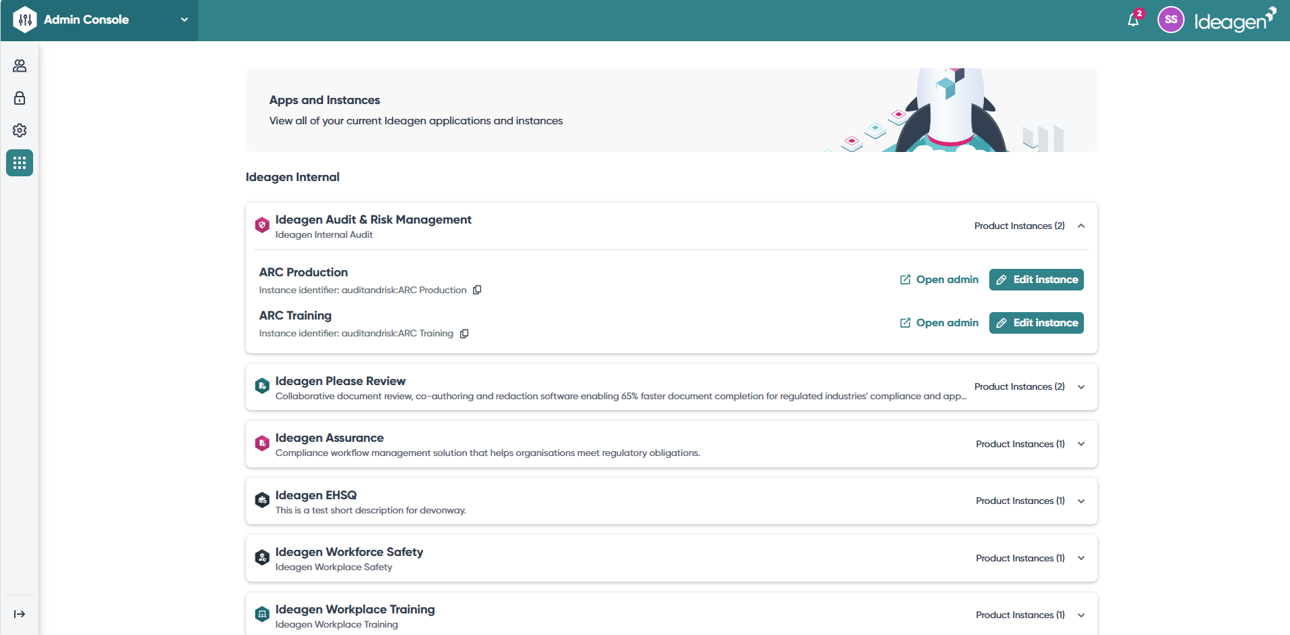The height and width of the screenshot is (635, 1290).
Task: Click Ideagen Workplace Training product icon
Action: click(x=262, y=615)
